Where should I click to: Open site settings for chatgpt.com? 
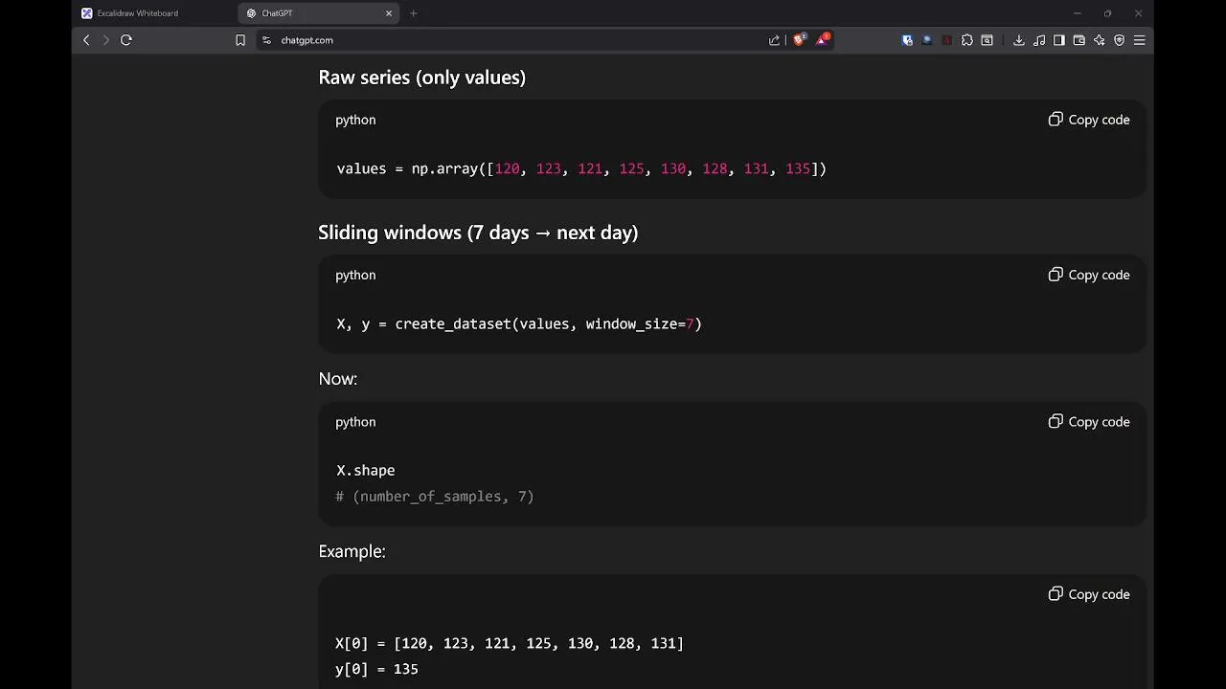pos(266,40)
